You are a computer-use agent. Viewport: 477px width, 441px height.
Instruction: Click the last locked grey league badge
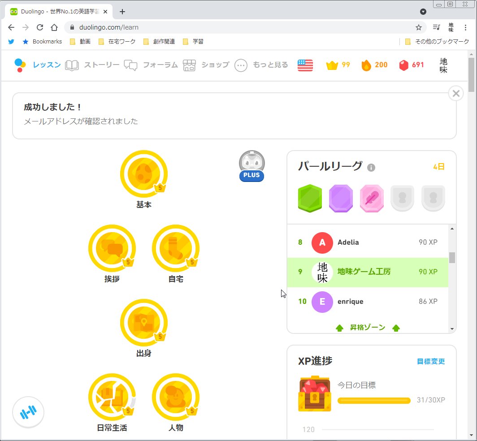click(433, 198)
